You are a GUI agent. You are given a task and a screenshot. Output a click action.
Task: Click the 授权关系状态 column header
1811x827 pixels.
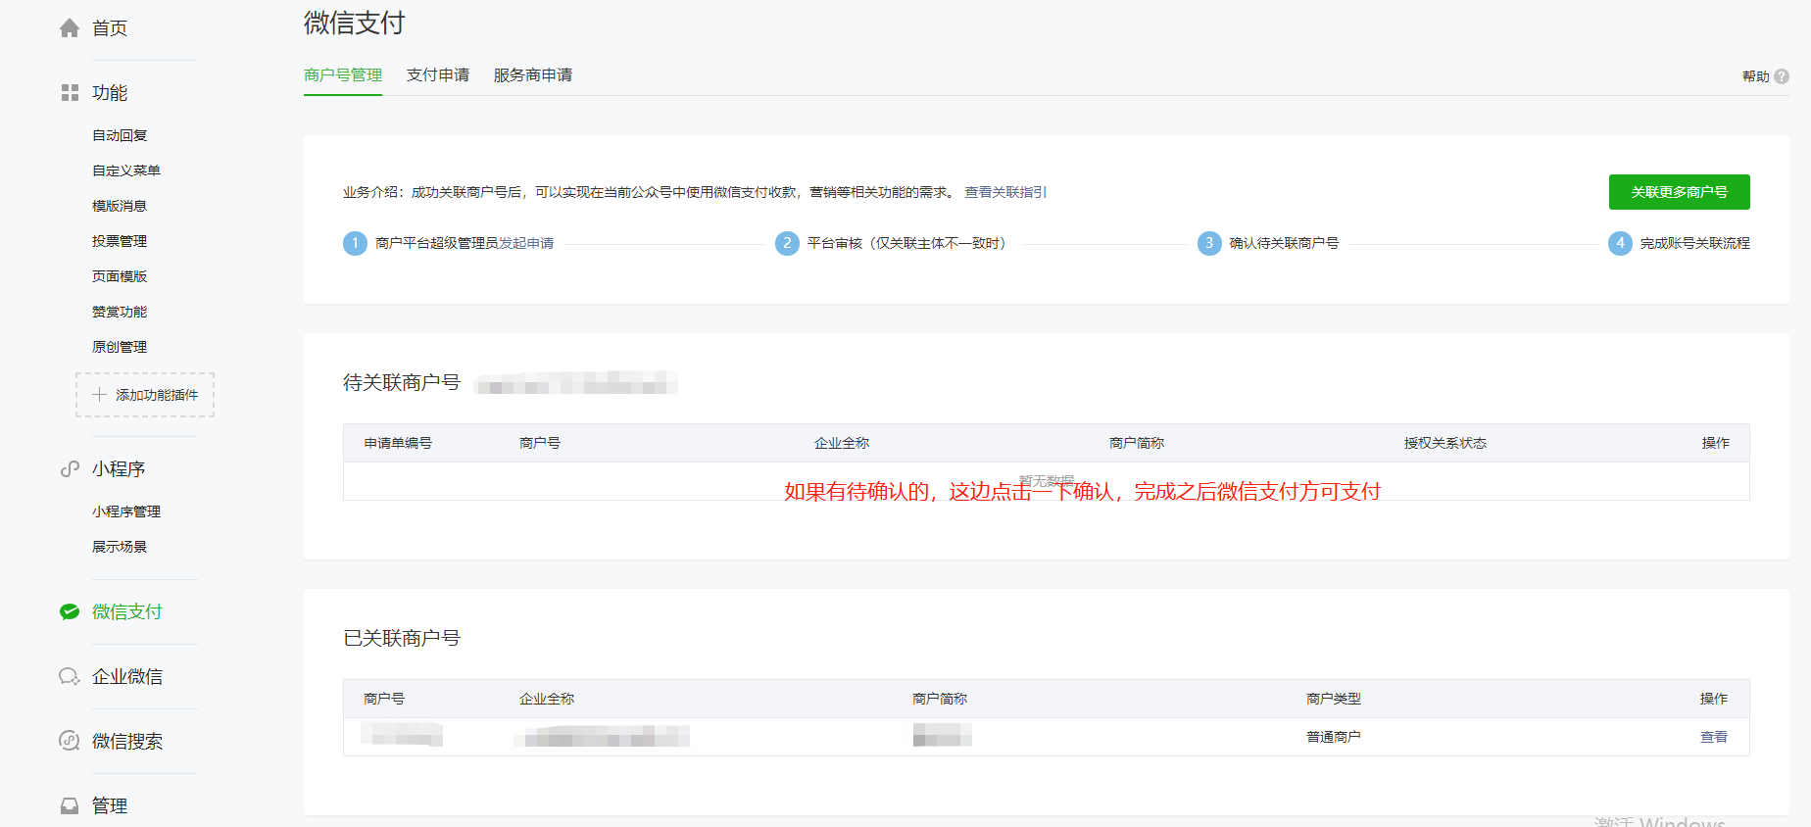tap(1445, 443)
